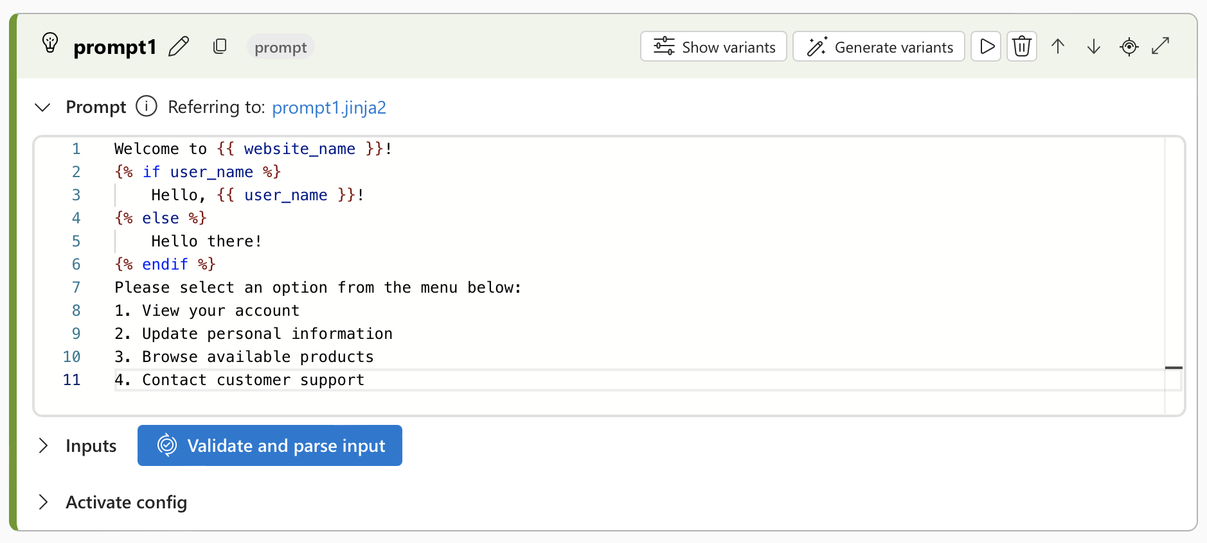Move node down with down arrow
This screenshot has width=1207, height=543.
click(1093, 46)
